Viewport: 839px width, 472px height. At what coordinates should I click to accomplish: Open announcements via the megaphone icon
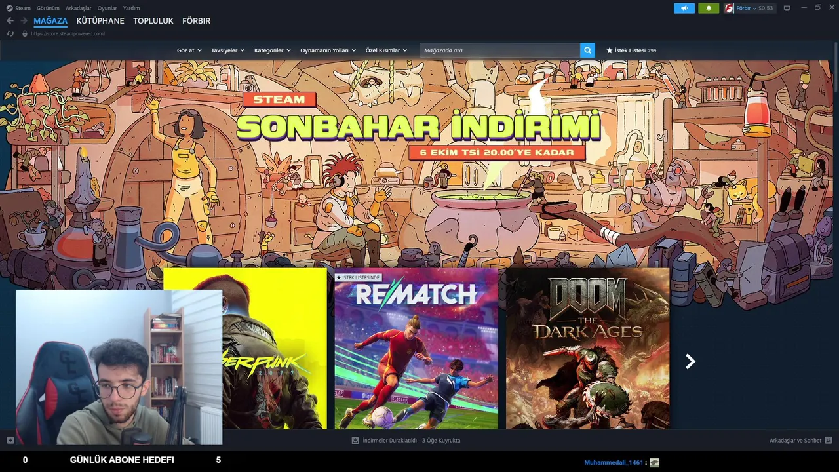click(x=684, y=9)
